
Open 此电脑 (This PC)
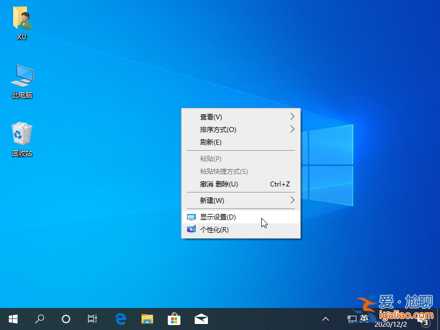21,77
